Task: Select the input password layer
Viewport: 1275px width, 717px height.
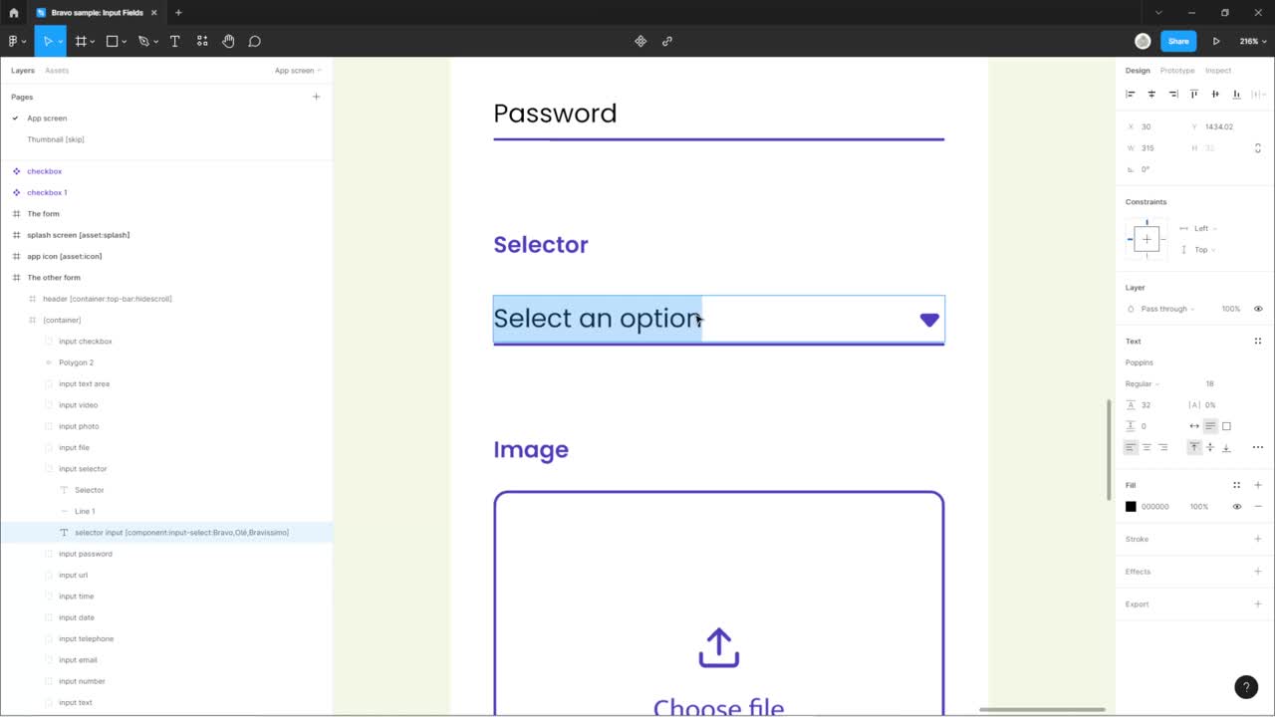Action: point(85,553)
